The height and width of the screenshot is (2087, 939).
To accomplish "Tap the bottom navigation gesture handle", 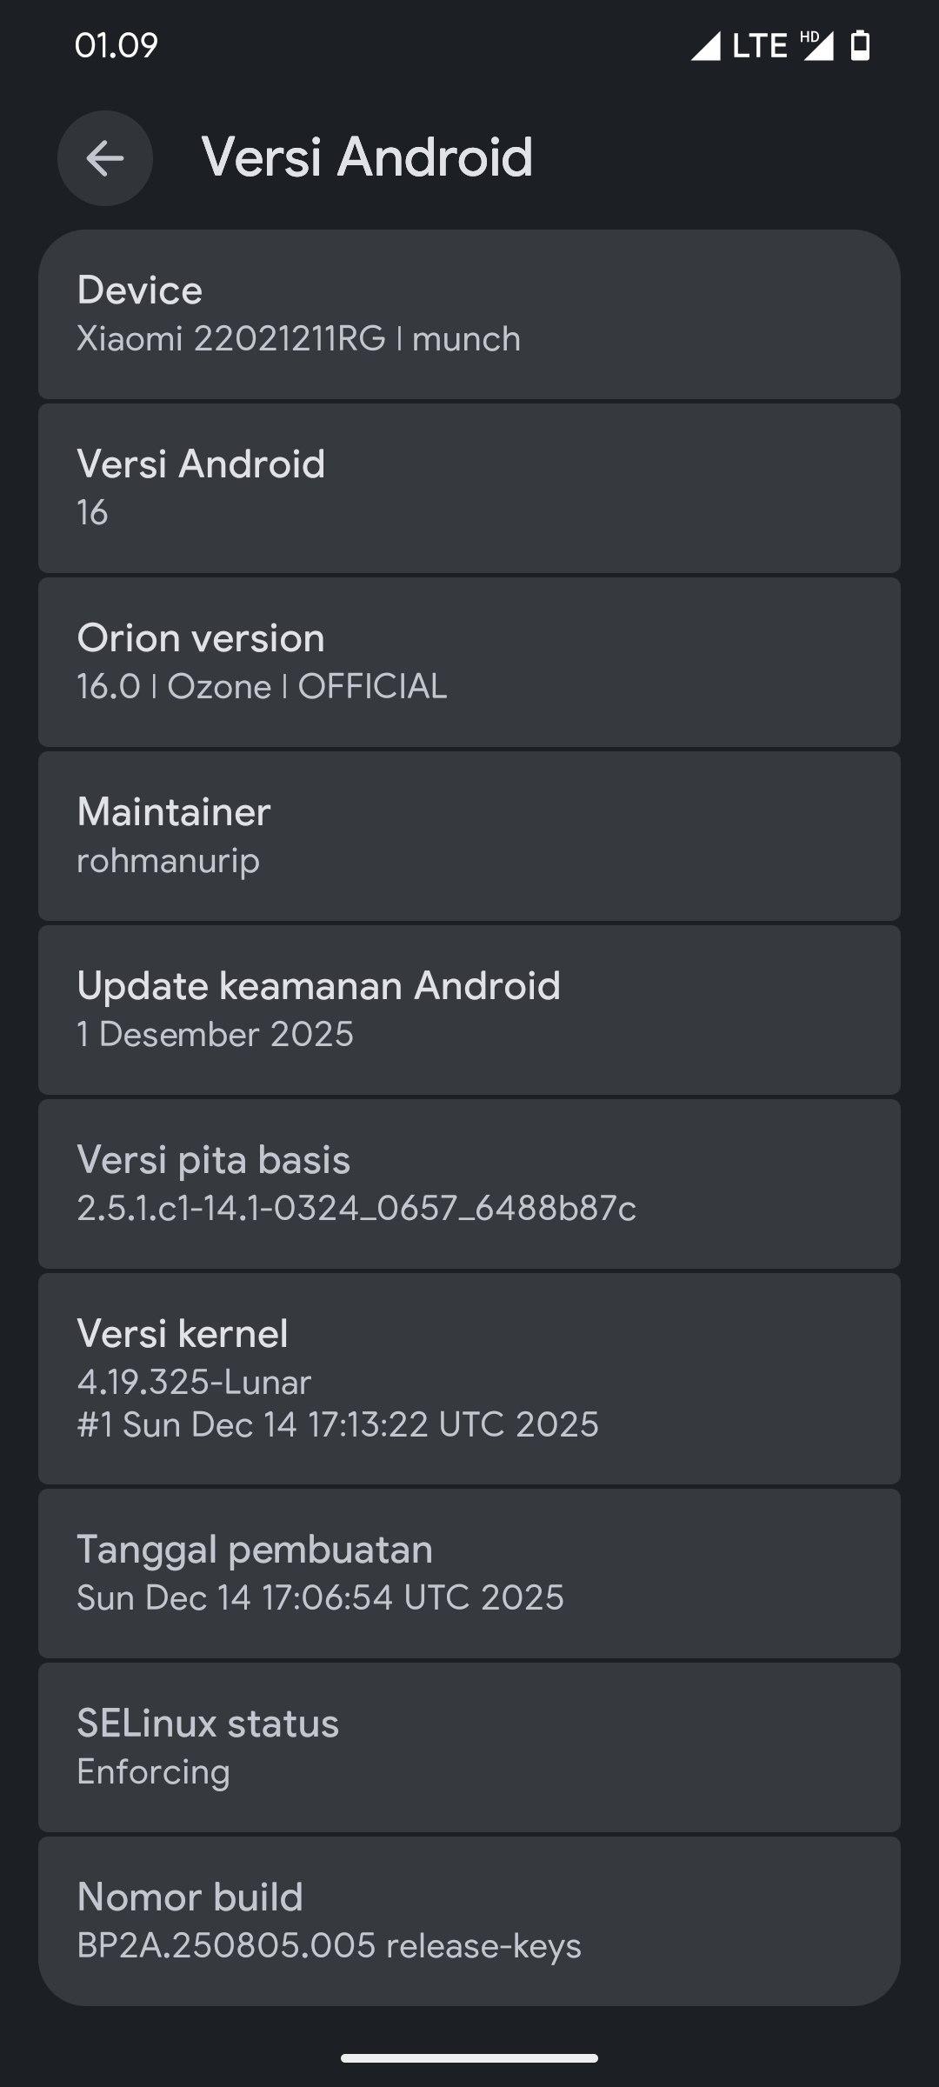I will tap(469, 2057).
